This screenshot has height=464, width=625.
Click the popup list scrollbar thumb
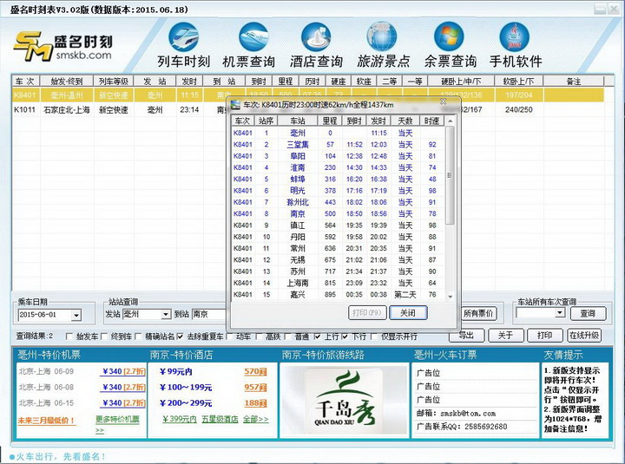[x=450, y=175]
